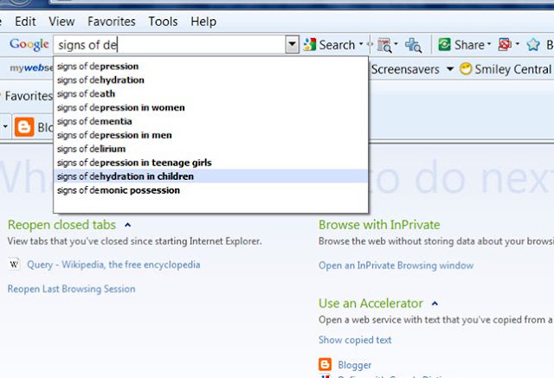Open the Favorites menu
This screenshot has height=378, width=554.
tap(112, 22)
